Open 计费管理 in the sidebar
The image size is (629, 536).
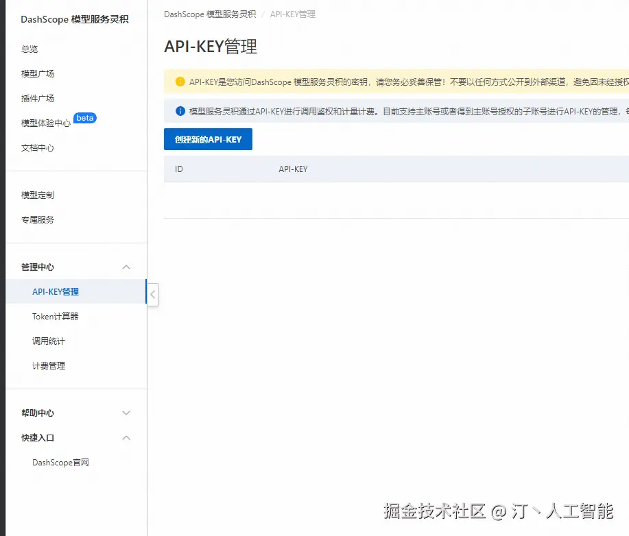(49, 365)
